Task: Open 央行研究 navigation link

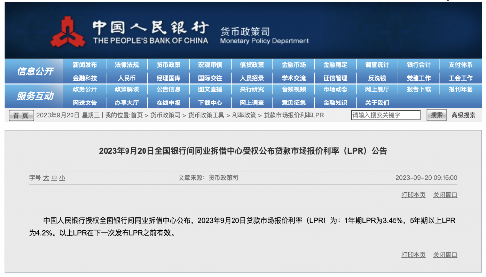Action: coord(252,89)
